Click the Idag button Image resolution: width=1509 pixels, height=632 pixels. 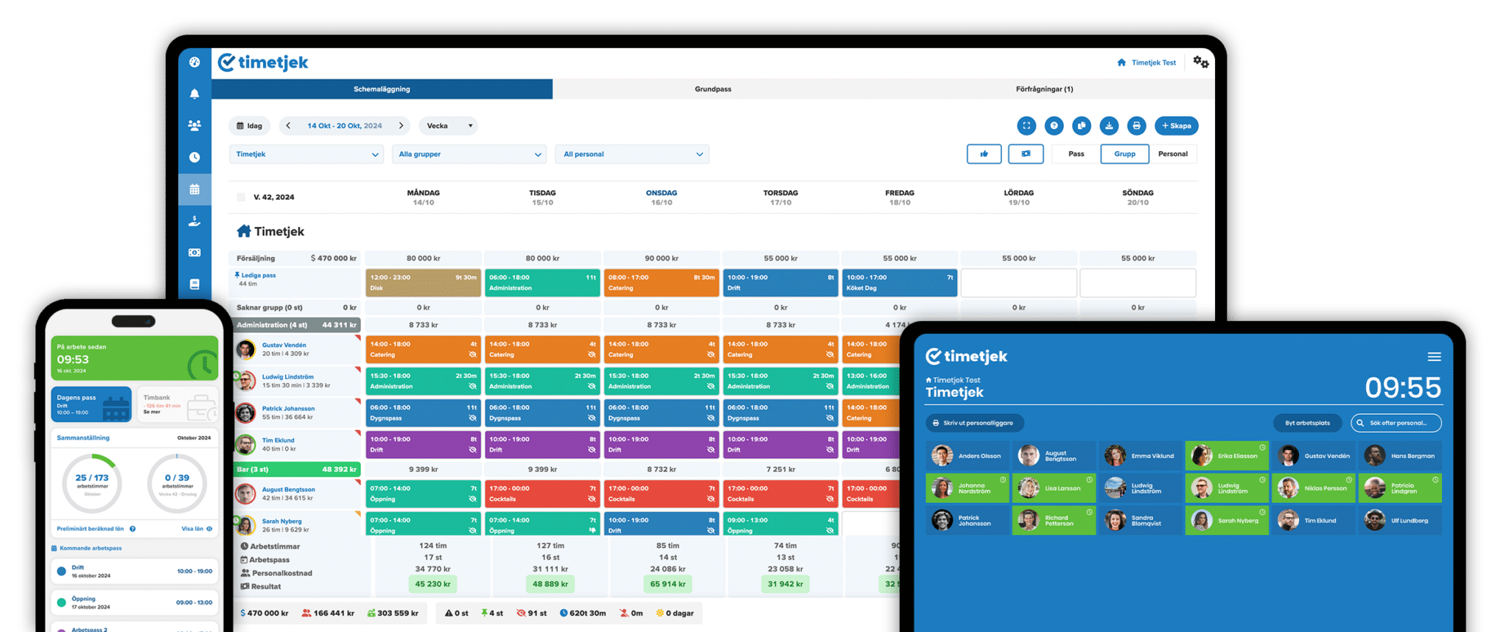pyautogui.click(x=249, y=126)
